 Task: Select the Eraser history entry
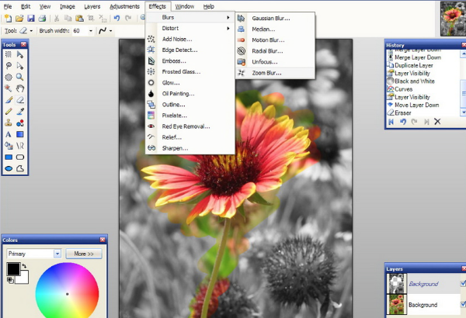[x=402, y=112]
